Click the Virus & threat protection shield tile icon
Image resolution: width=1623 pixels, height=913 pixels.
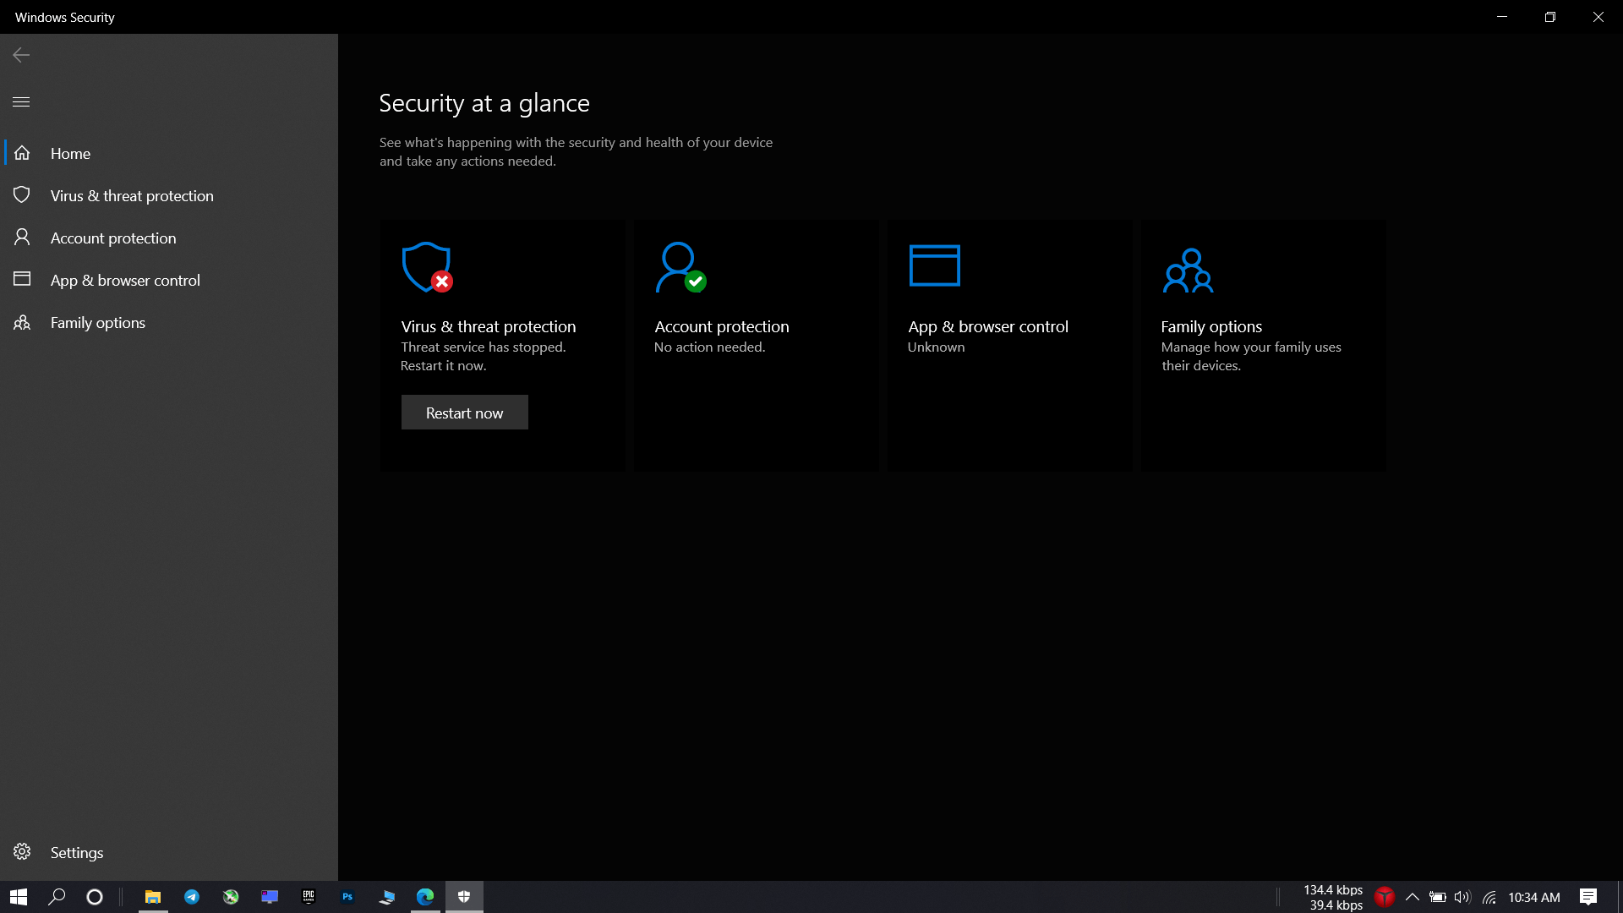point(426,267)
